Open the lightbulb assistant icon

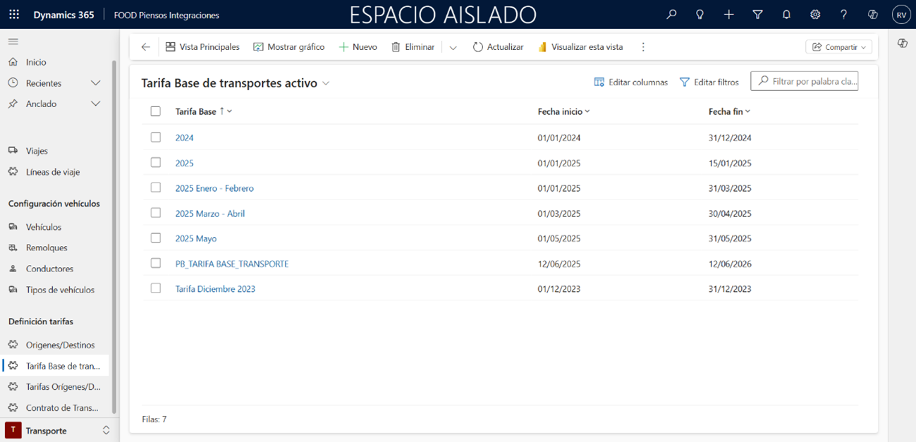700,15
